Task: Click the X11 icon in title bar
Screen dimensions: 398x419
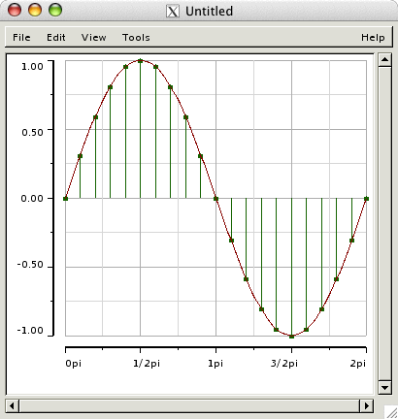Action: click(x=173, y=12)
